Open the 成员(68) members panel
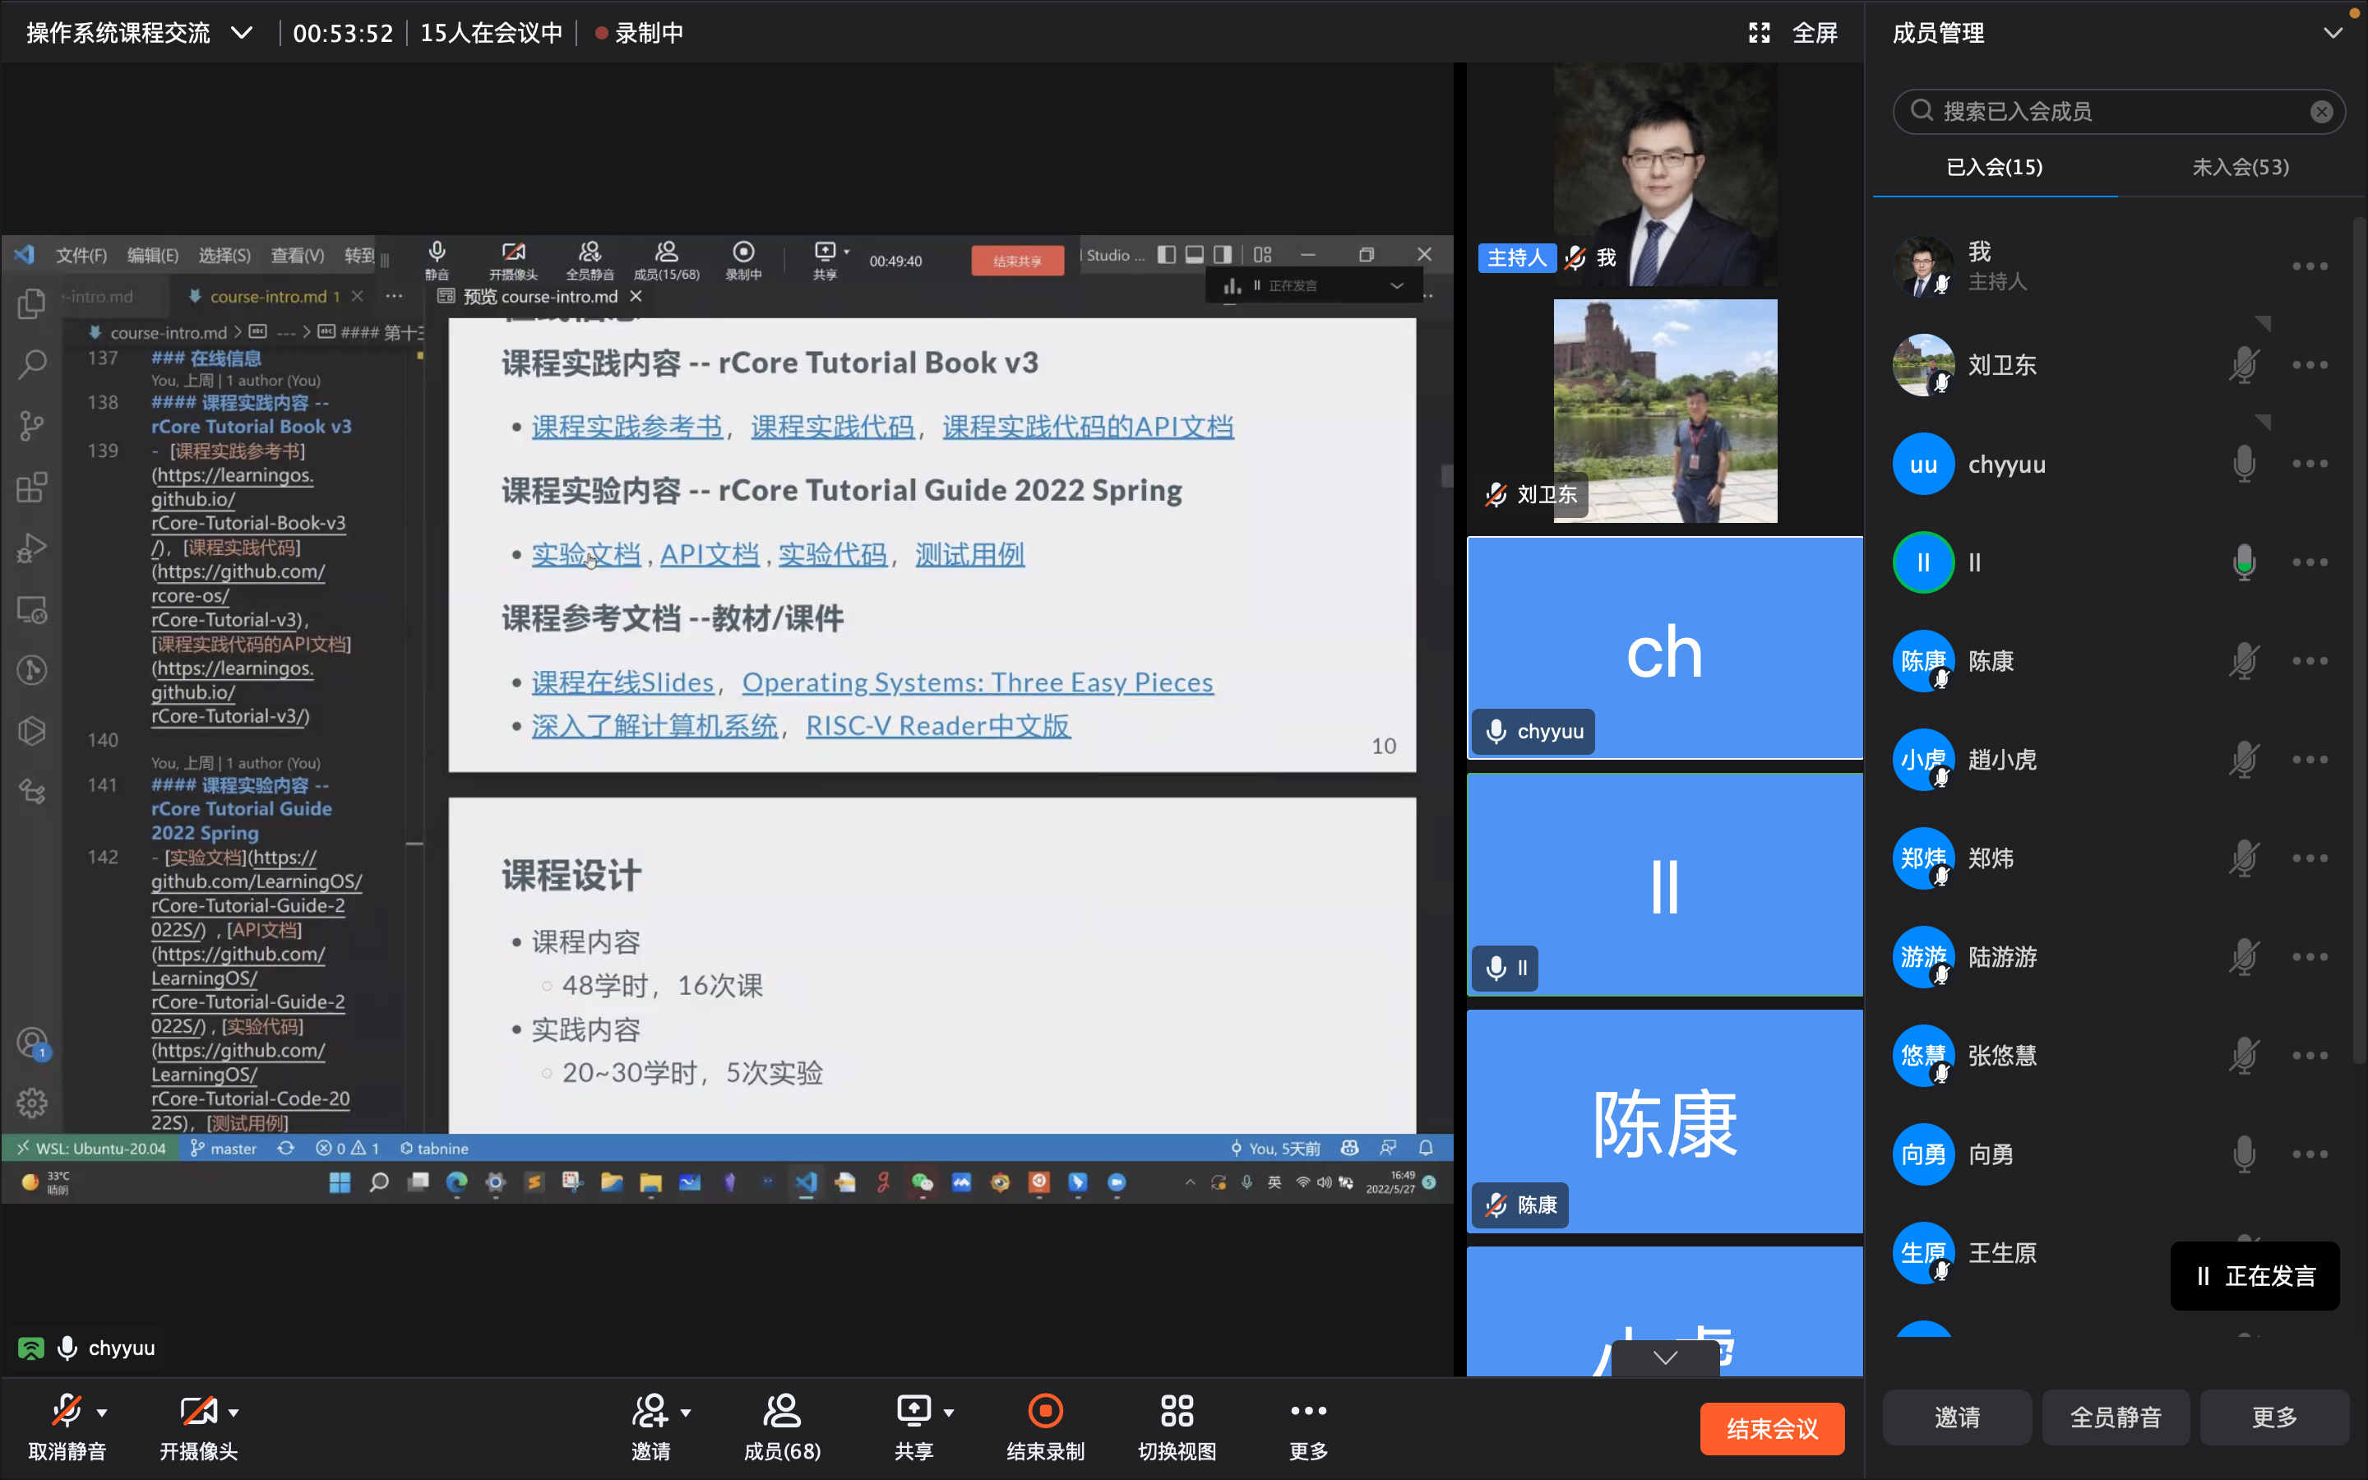 tap(782, 1427)
